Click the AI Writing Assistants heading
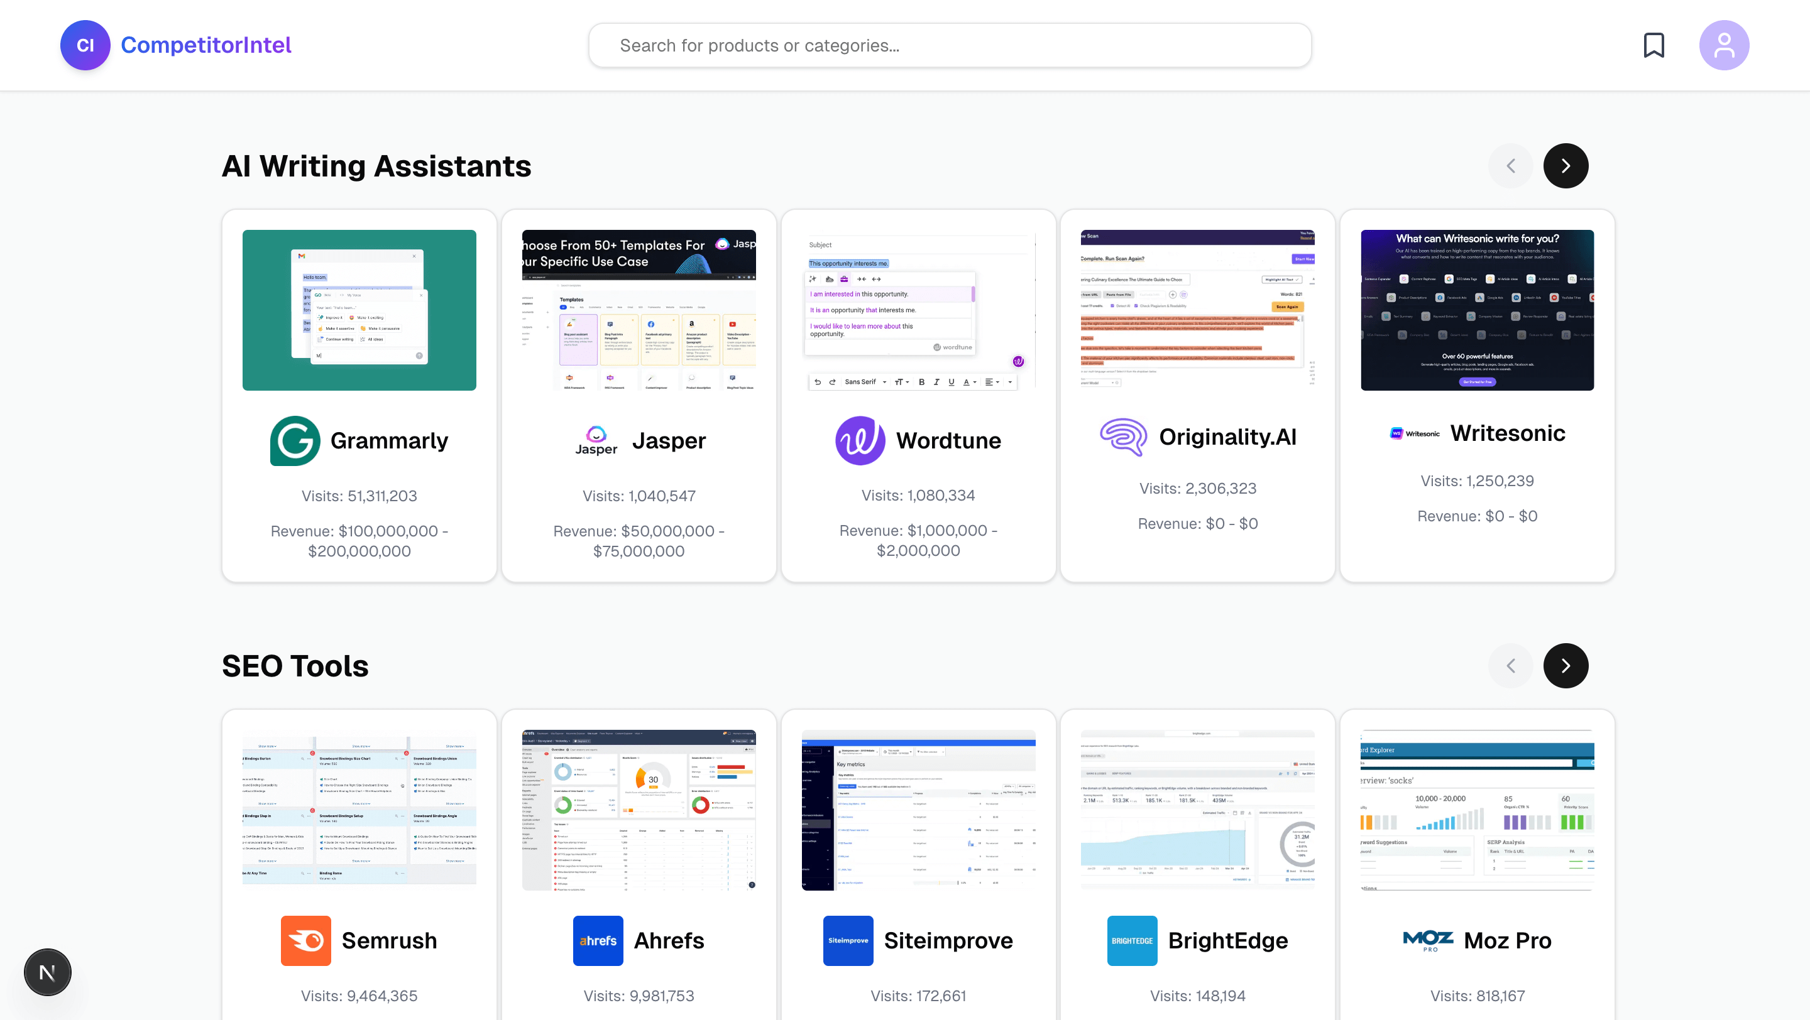Image resolution: width=1810 pixels, height=1020 pixels. [376, 166]
